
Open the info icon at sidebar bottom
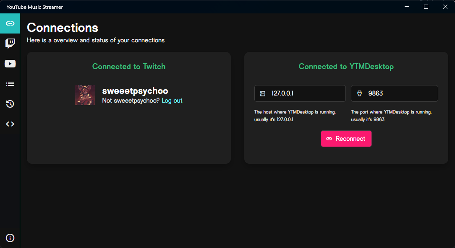(10, 238)
